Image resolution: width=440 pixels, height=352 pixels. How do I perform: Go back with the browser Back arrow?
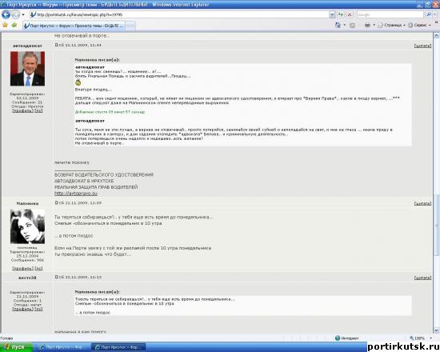coord(6,14)
